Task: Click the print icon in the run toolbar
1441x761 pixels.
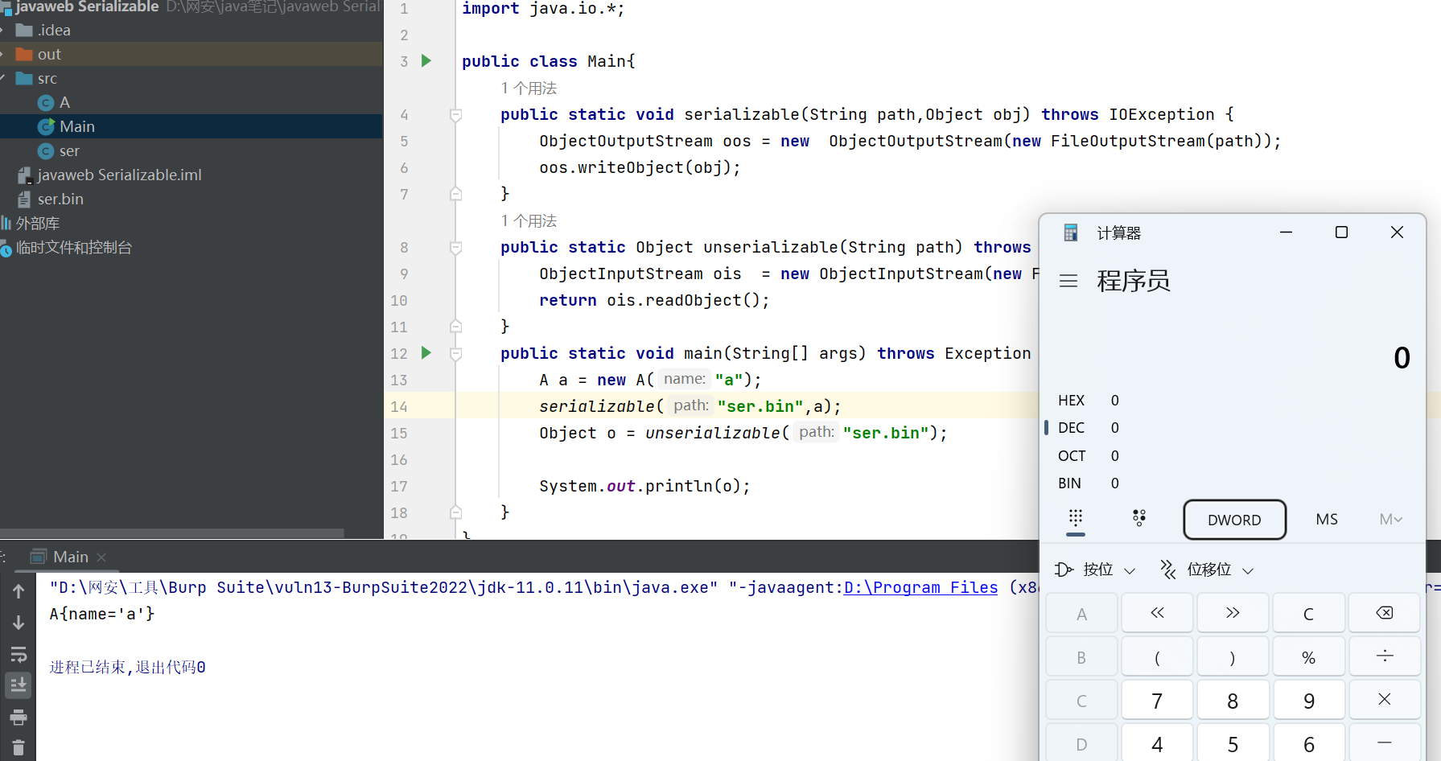Action: [19, 717]
